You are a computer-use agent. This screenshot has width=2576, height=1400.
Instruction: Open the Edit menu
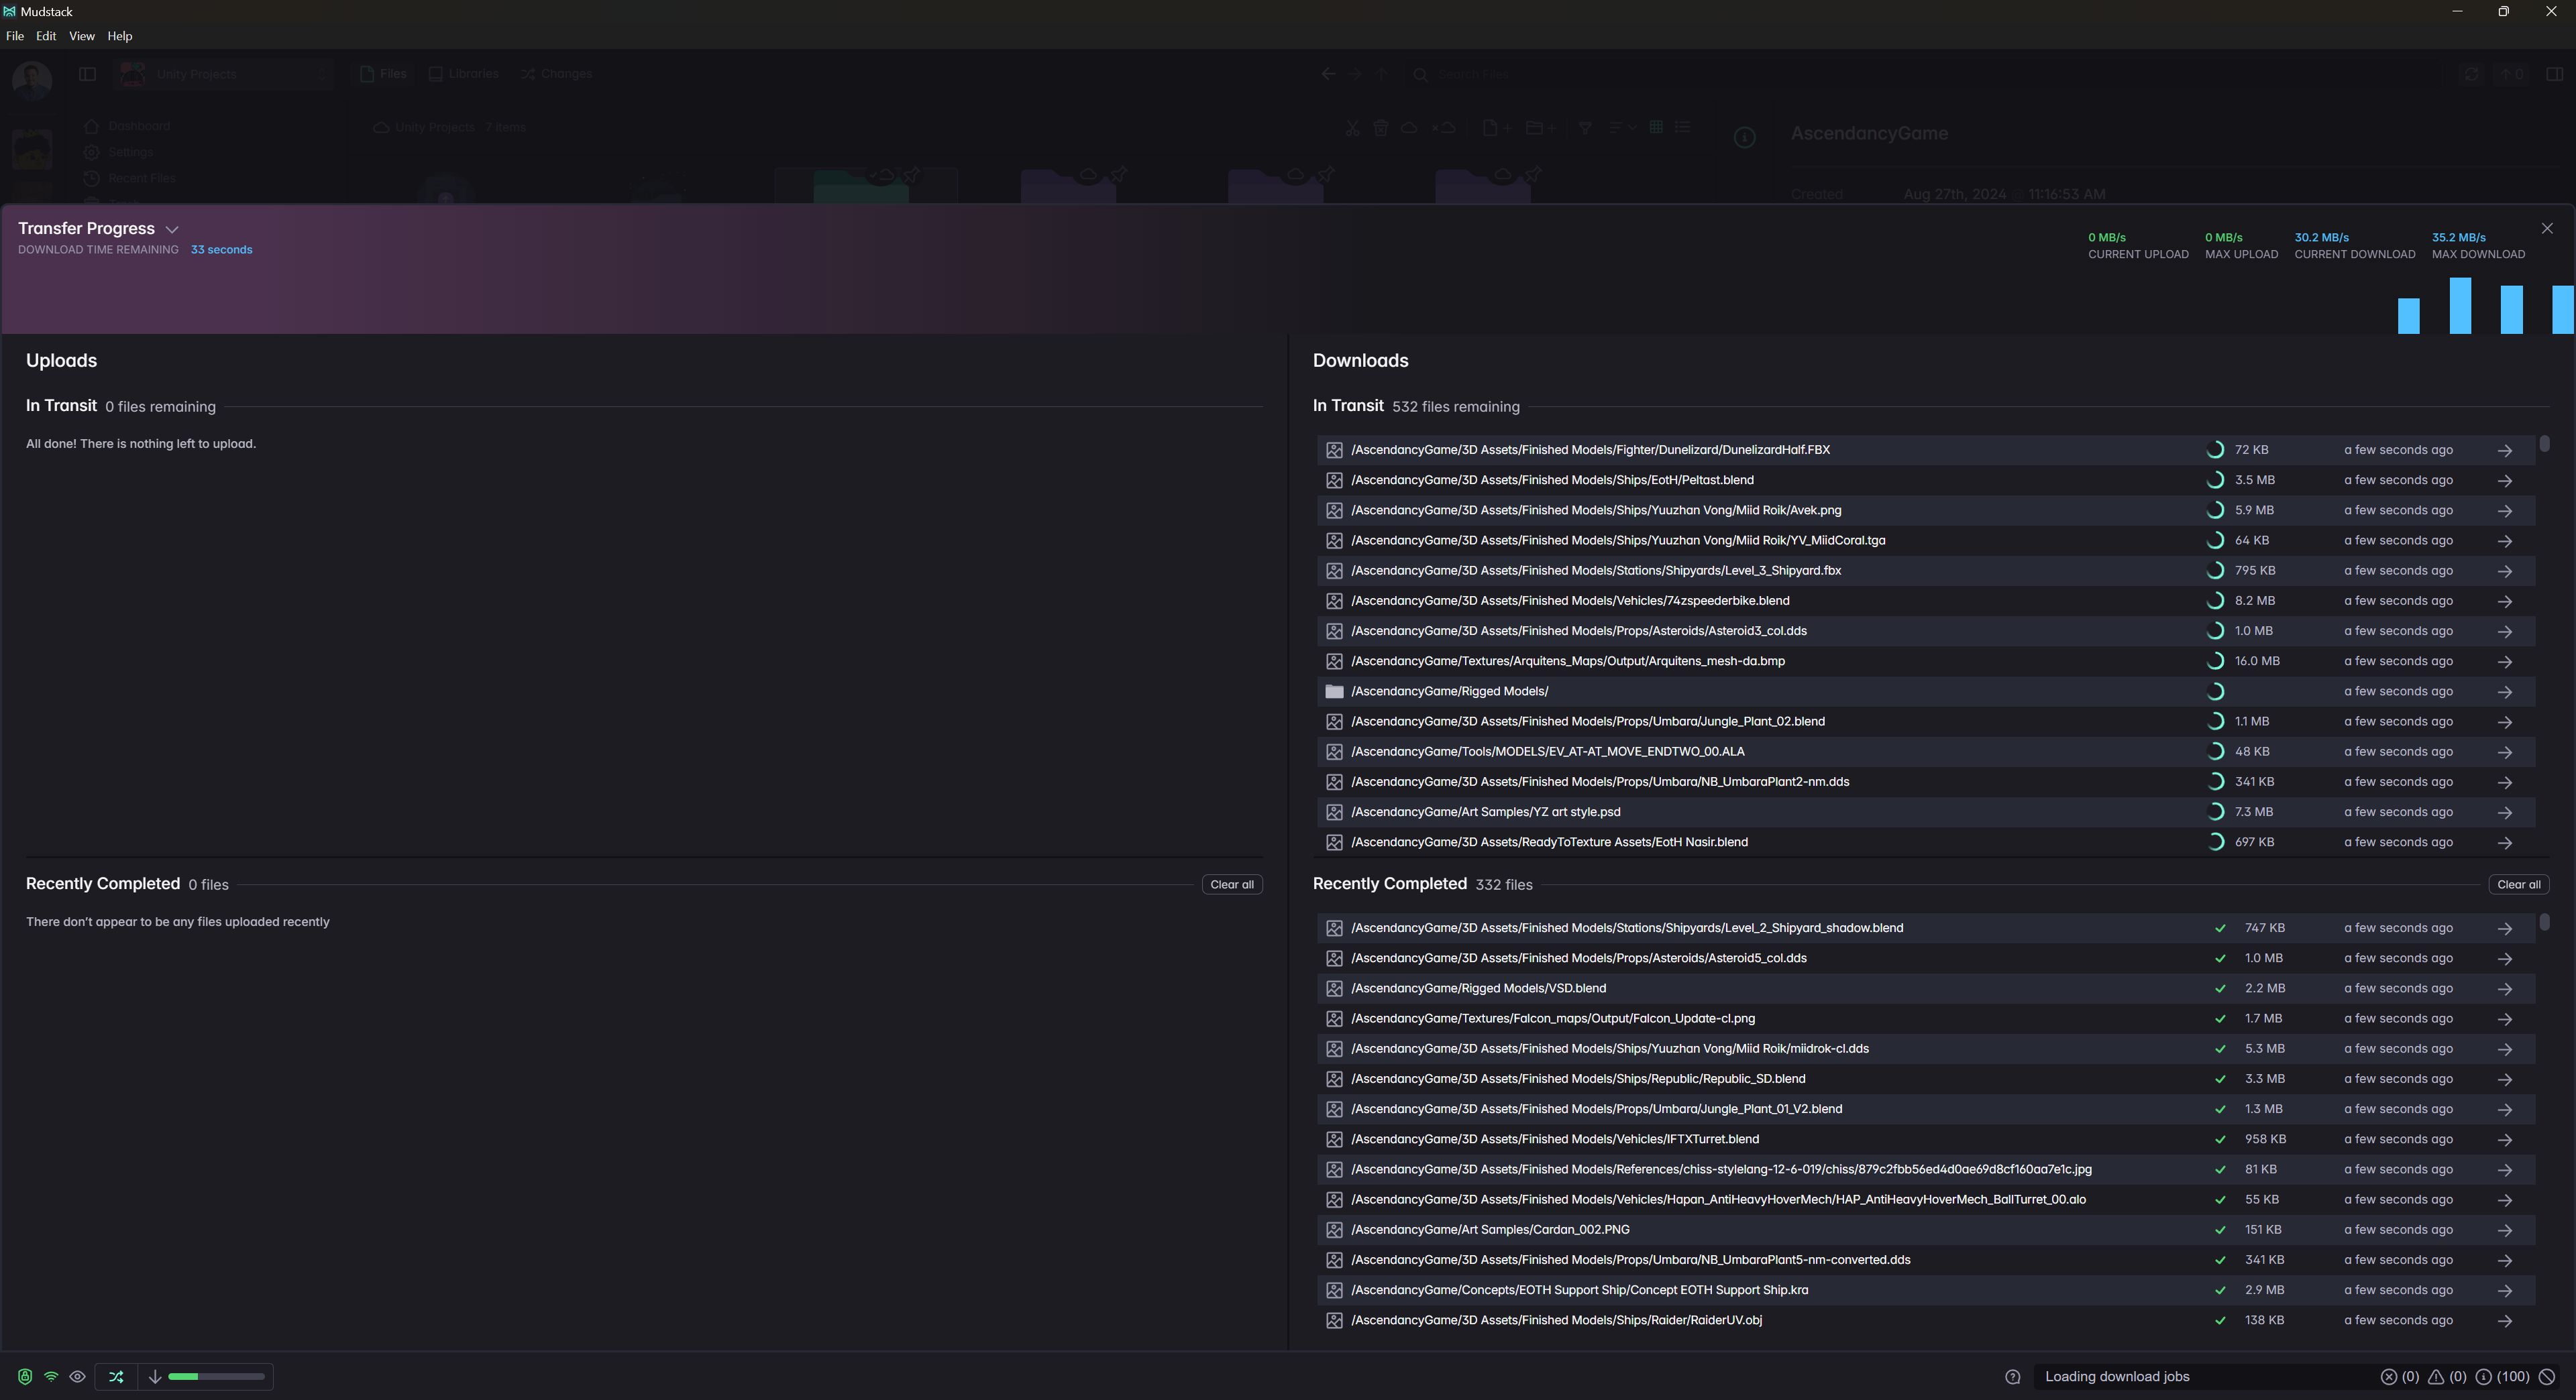coord(46,36)
